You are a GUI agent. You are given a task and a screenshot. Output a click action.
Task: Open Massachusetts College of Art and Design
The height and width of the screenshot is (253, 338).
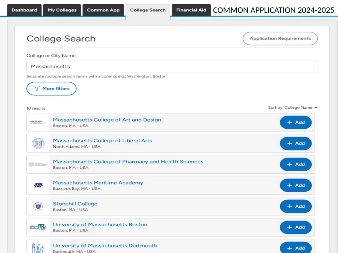click(x=107, y=120)
